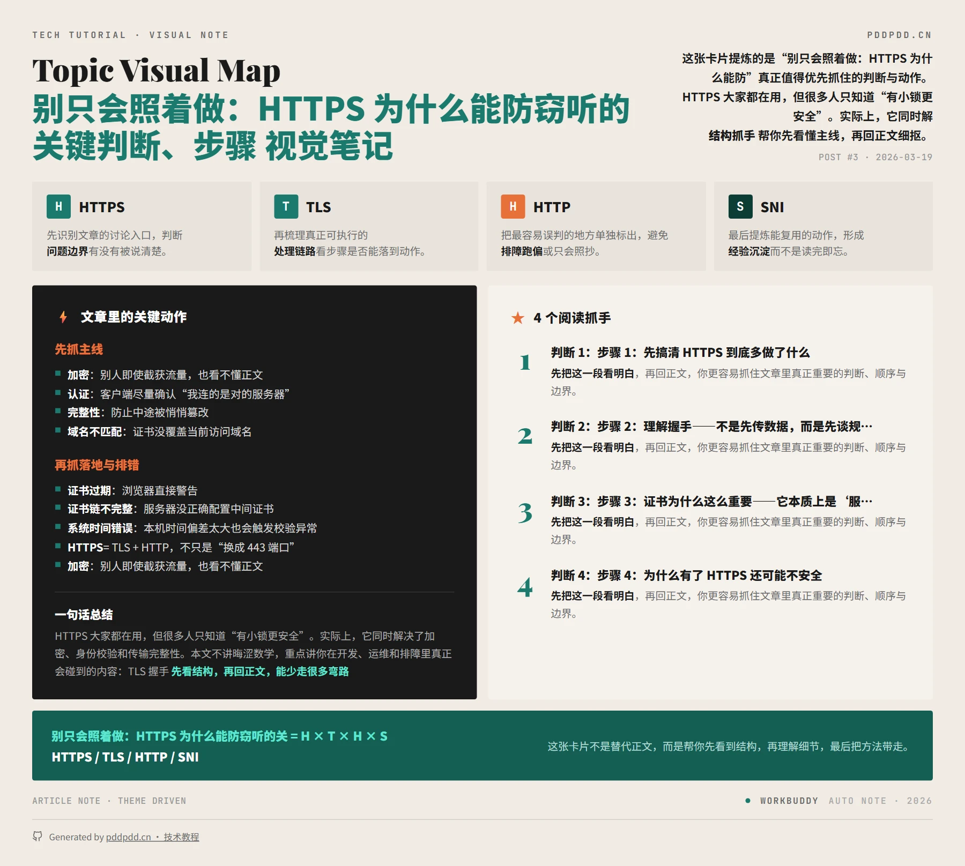Click the large number 2 marker
This screenshot has width=965, height=866.
pyautogui.click(x=525, y=436)
